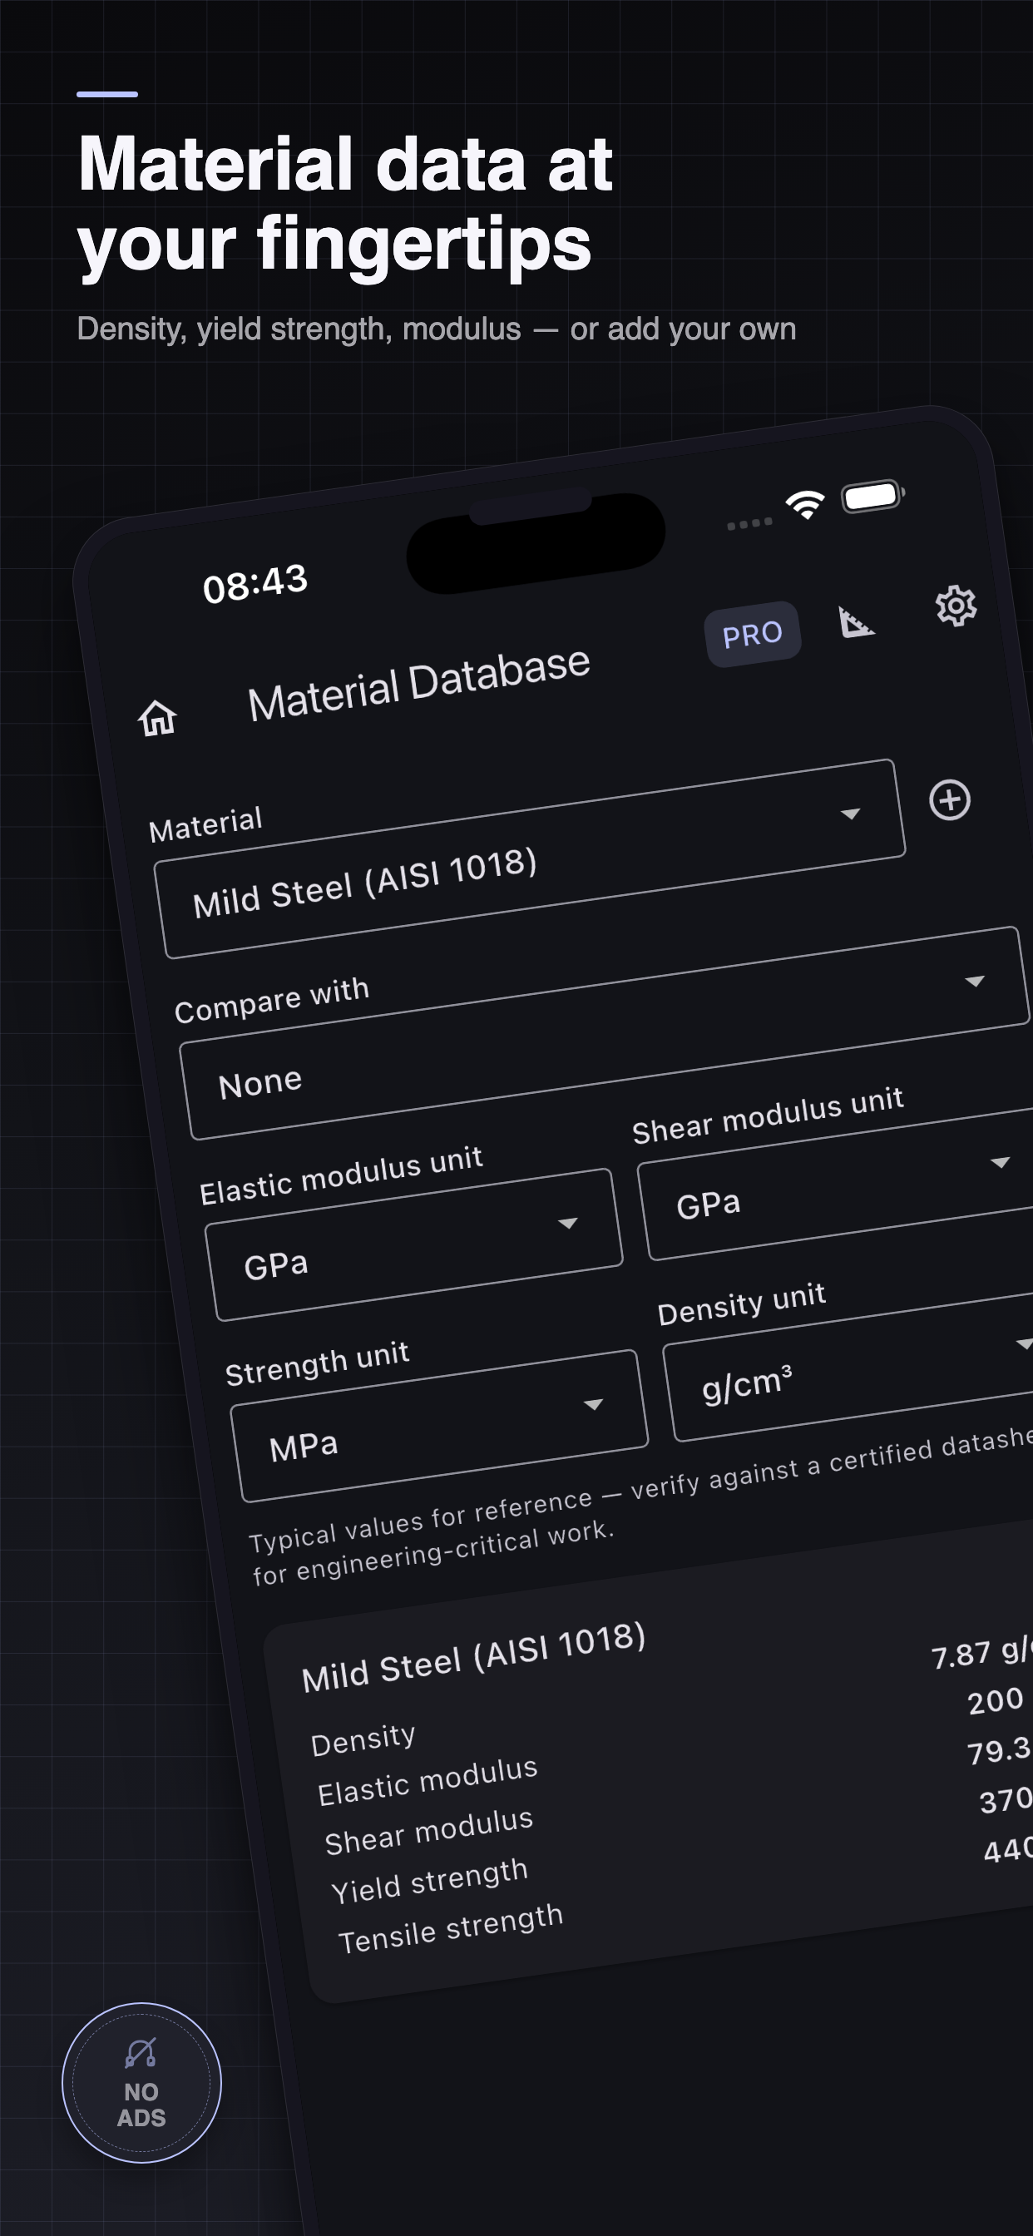Tap the battery status icon
Viewport: 1033px width, 2236px height.
pyautogui.click(x=872, y=497)
